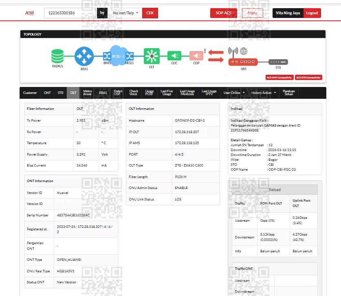The image size is (341, 296).
Task: Click the RADIUS database icon in topology
Action: (x=57, y=56)
